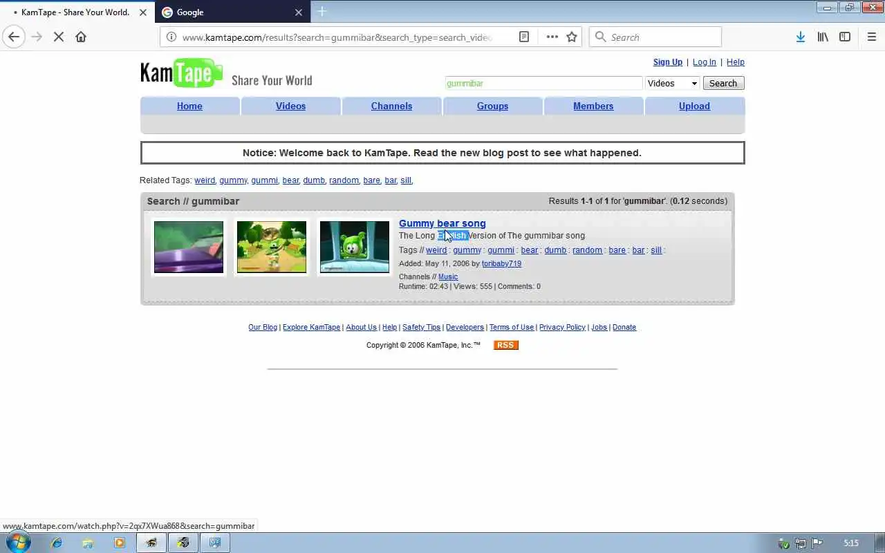Click the video tag sill

pos(656,250)
